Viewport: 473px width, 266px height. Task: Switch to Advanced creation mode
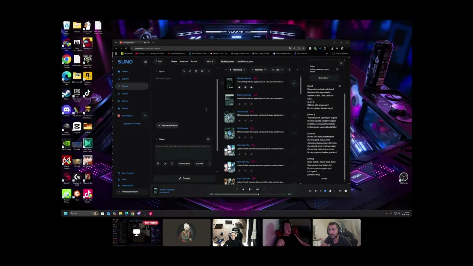184,61
